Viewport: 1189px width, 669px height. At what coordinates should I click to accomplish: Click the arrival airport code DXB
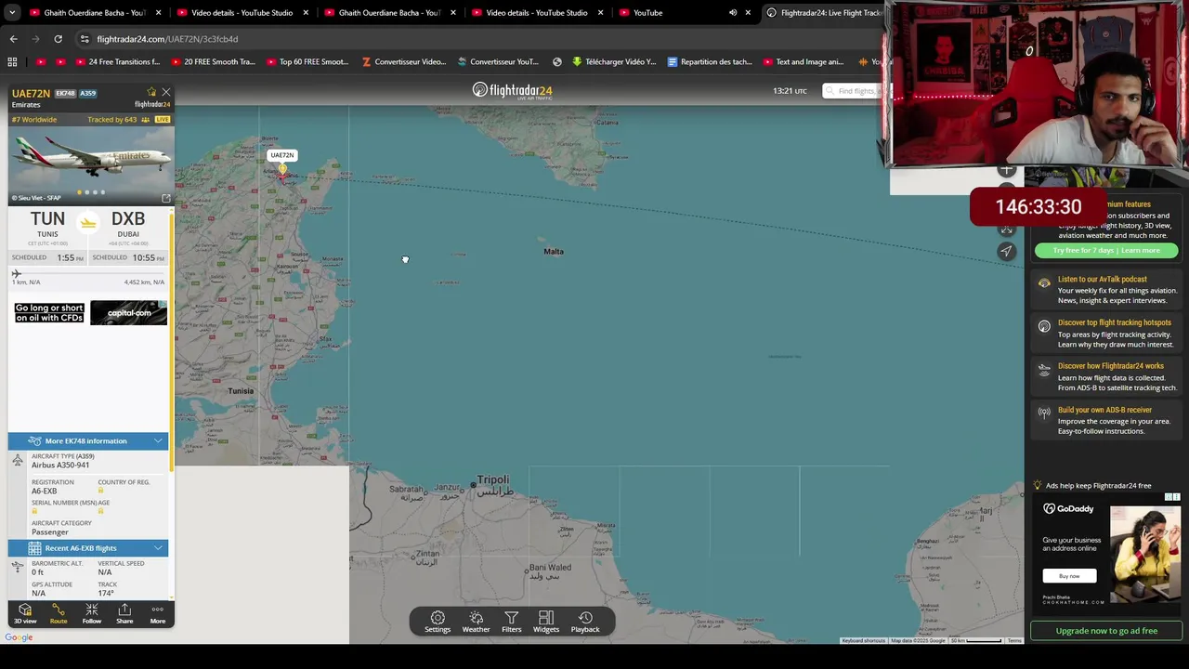[x=128, y=219]
